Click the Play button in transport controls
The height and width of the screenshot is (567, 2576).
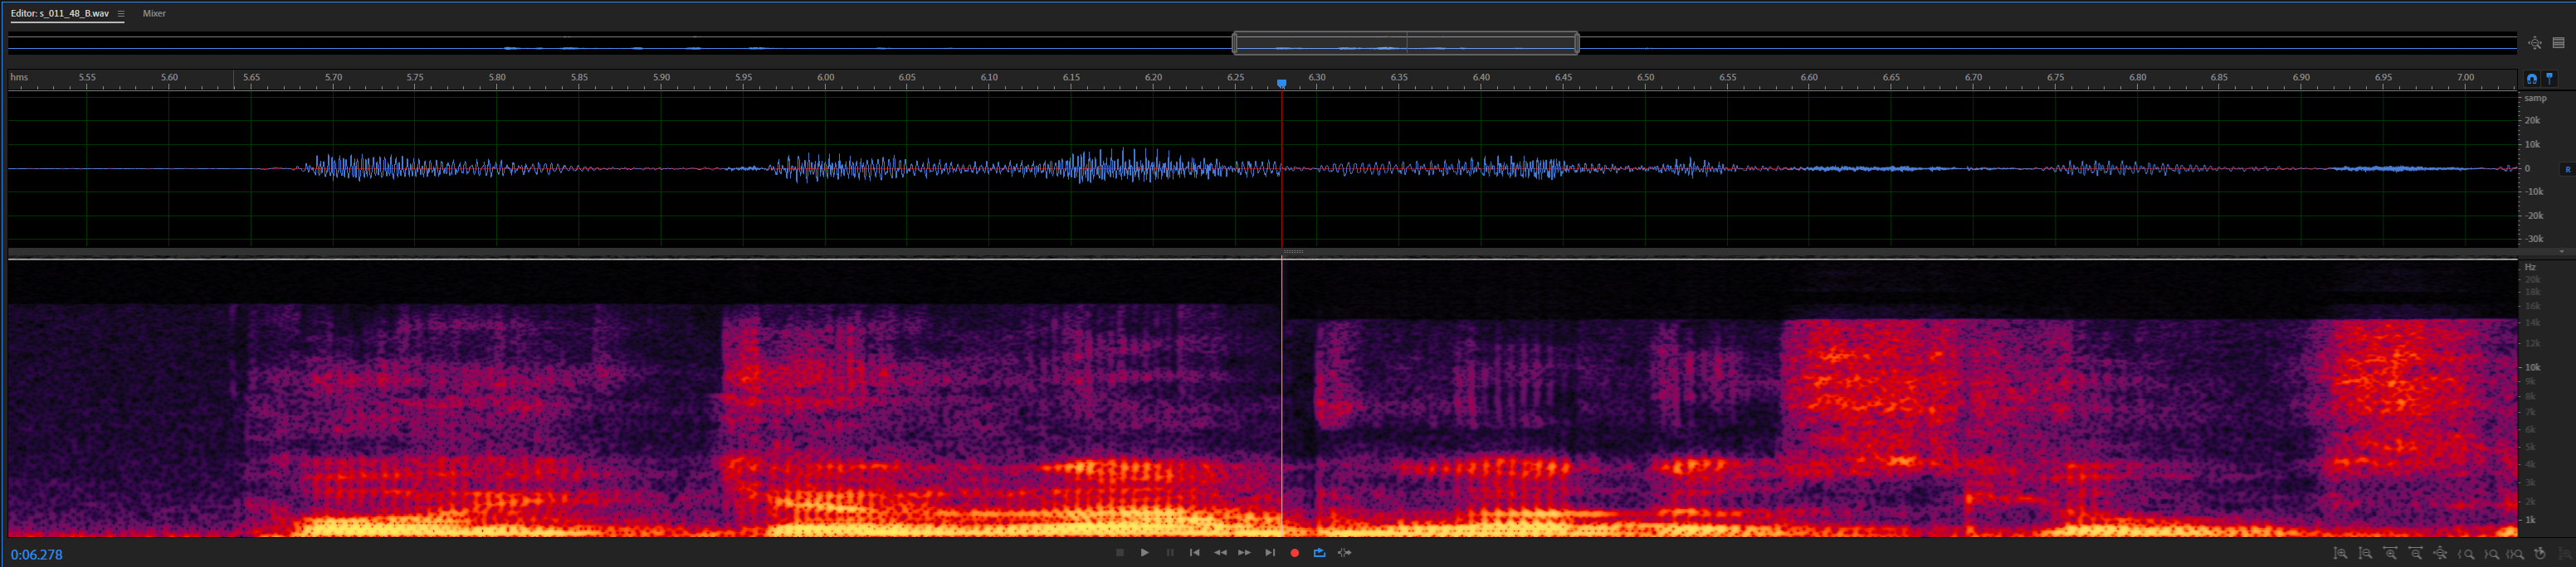[1144, 553]
